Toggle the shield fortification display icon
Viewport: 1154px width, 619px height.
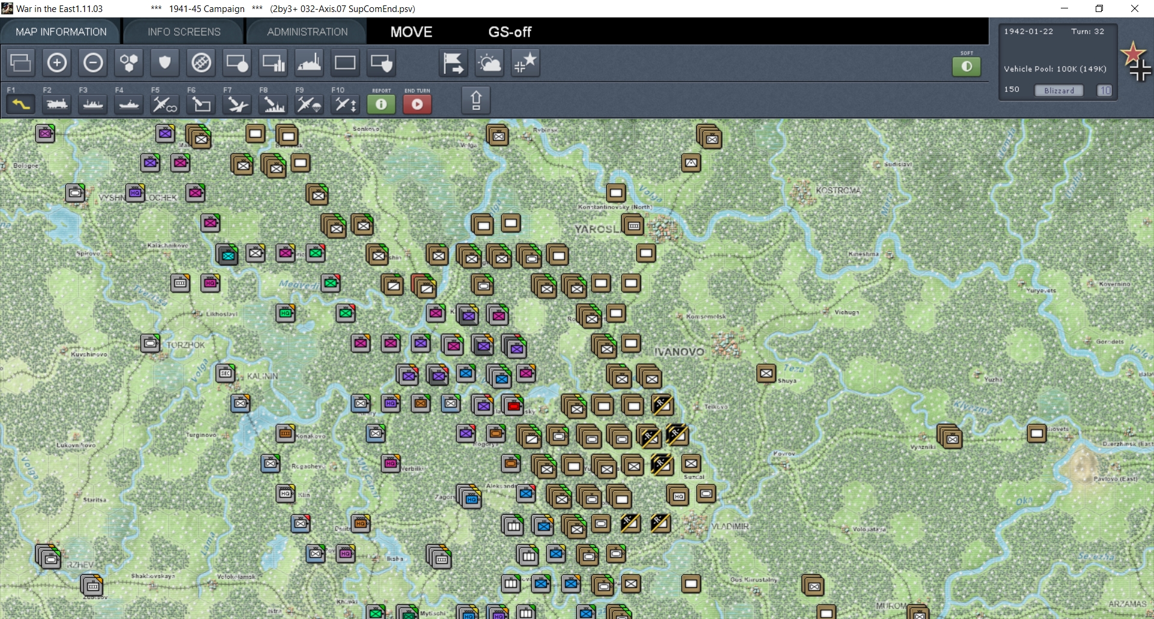pos(165,63)
